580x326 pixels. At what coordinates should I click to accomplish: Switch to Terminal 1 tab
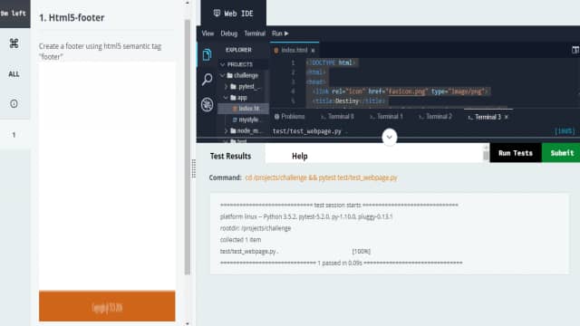click(x=386, y=117)
